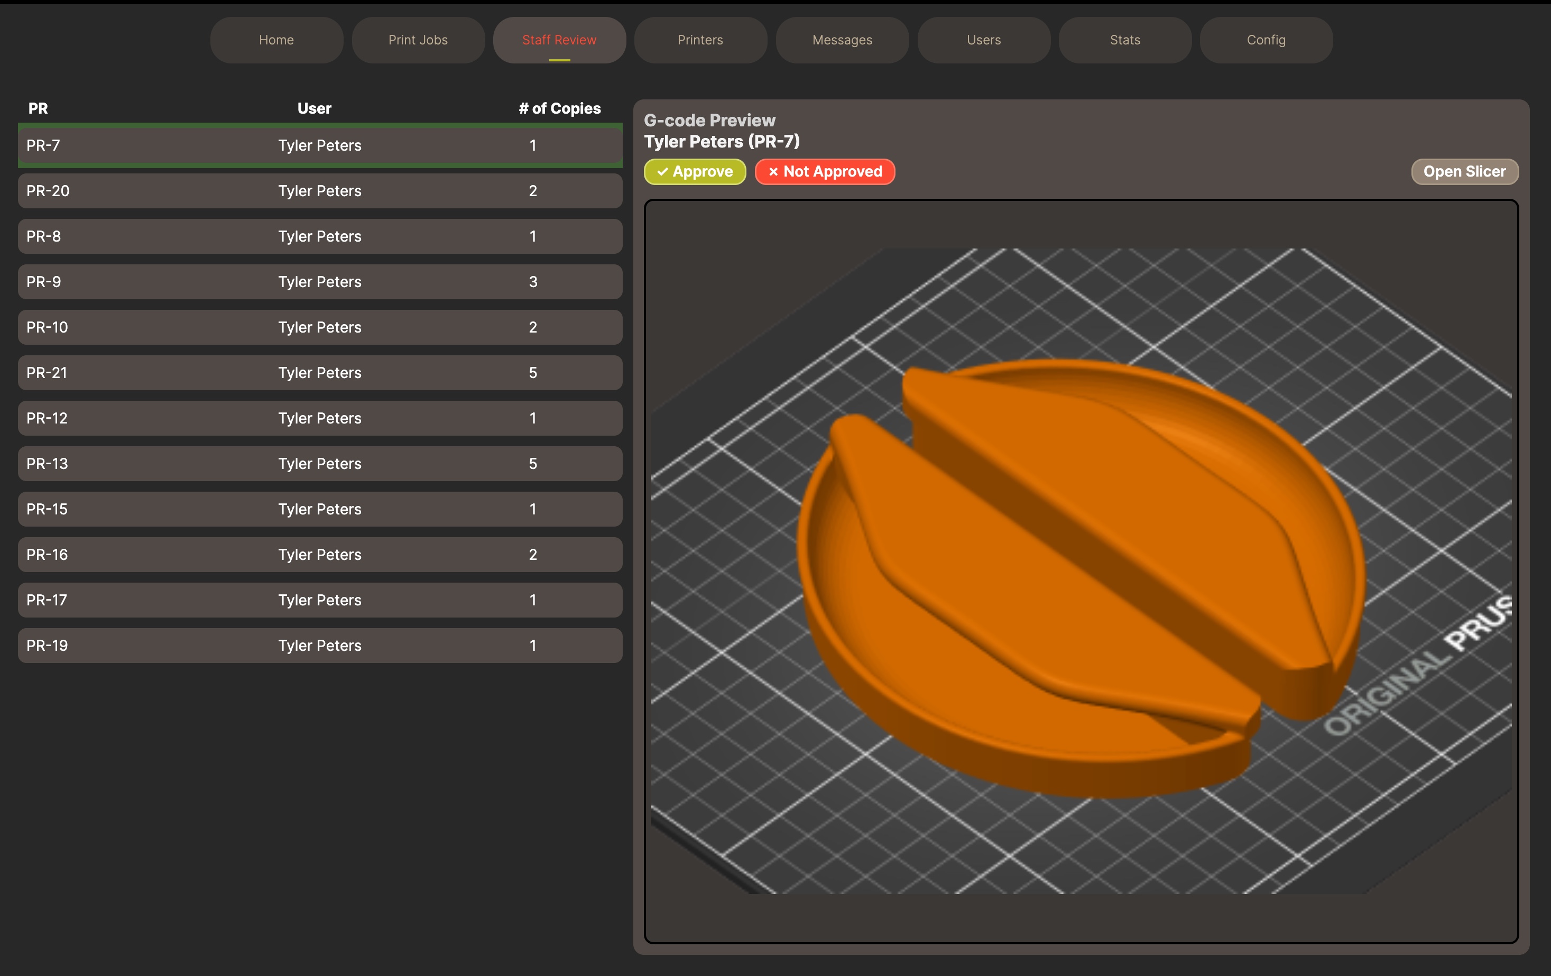Switch to the Print Jobs tab

[x=418, y=39]
